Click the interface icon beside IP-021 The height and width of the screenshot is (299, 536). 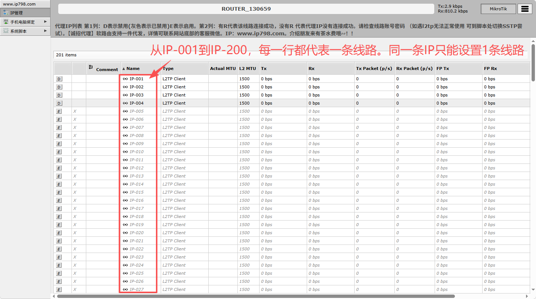coord(125,241)
